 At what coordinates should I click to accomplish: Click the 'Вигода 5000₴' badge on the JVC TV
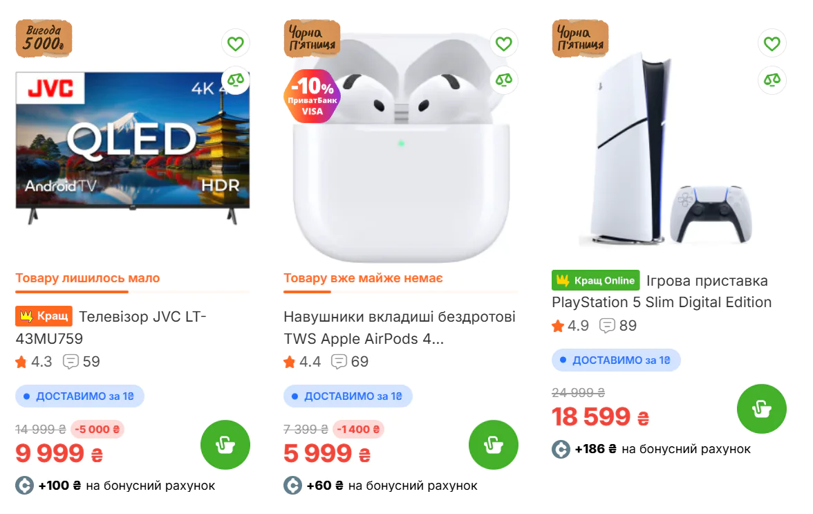43,39
